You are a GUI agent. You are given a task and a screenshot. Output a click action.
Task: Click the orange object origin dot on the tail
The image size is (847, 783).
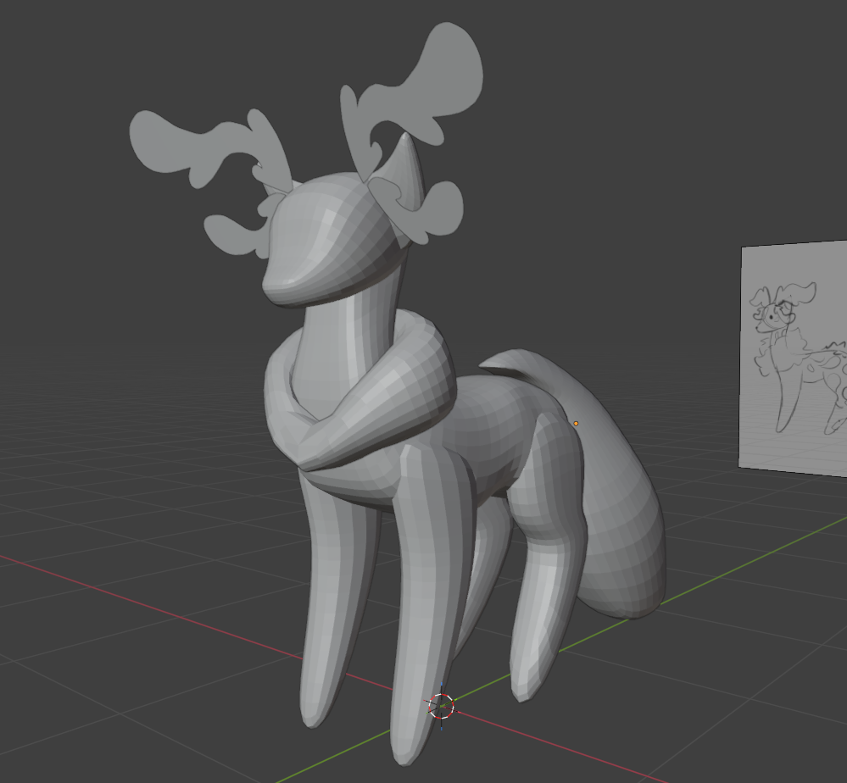click(x=576, y=424)
